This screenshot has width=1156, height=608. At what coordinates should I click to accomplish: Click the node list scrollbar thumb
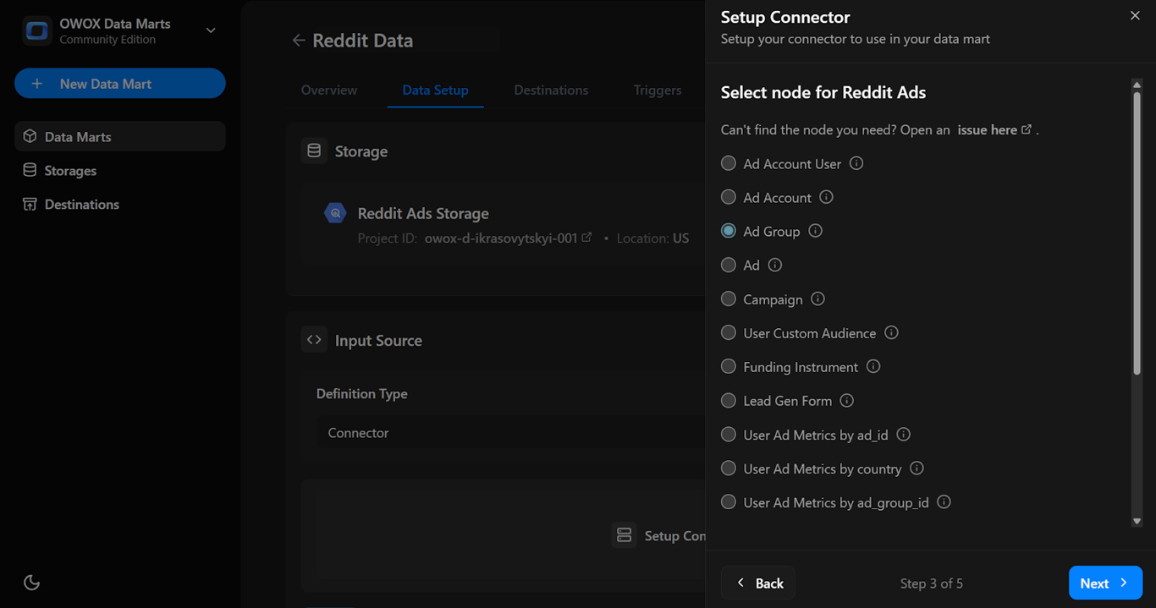(x=1137, y=233)
